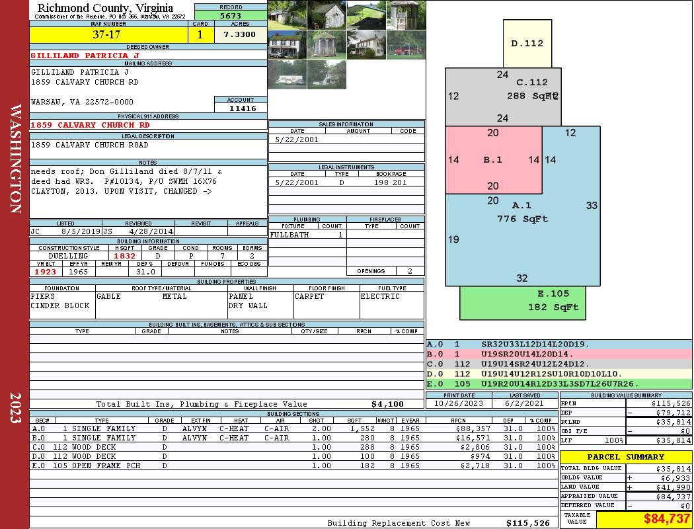694x529 pixels.
Task: Click the appraised value $84,737
Action: (674, 497)
